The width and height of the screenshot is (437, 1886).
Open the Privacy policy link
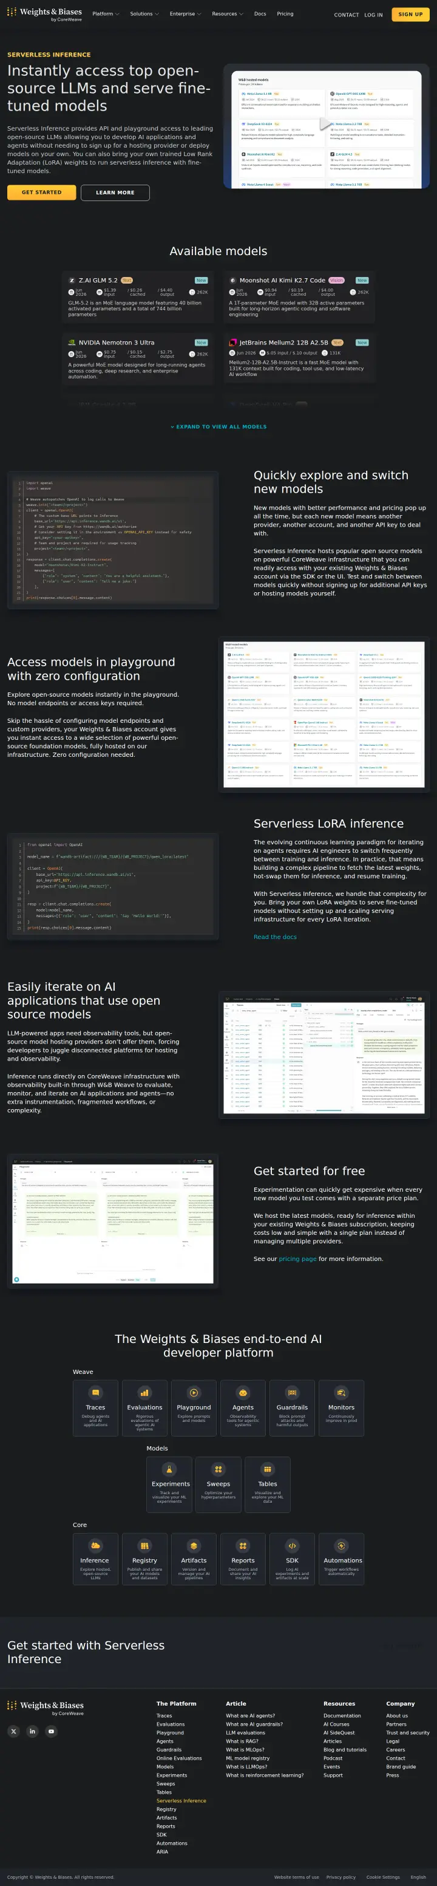(x=340, y=1876)
